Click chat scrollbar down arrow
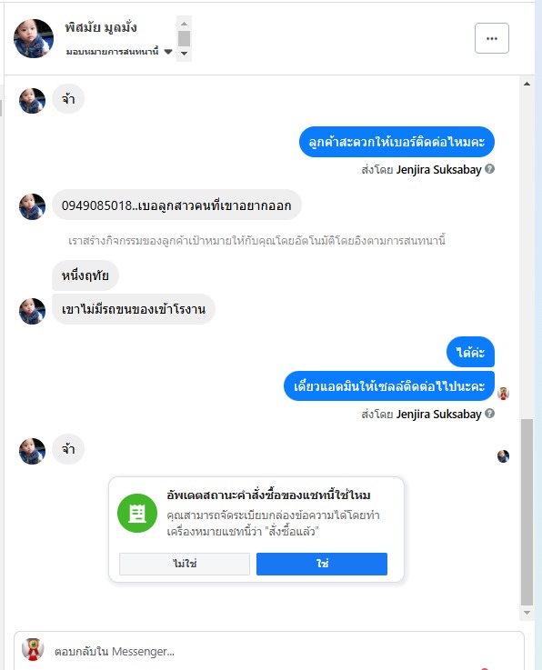Viewport: 542px width, 670px height. (527, 613)
